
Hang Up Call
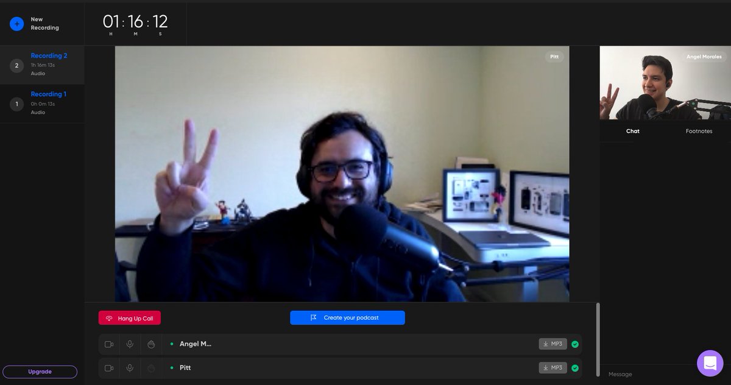click(130, 318)
